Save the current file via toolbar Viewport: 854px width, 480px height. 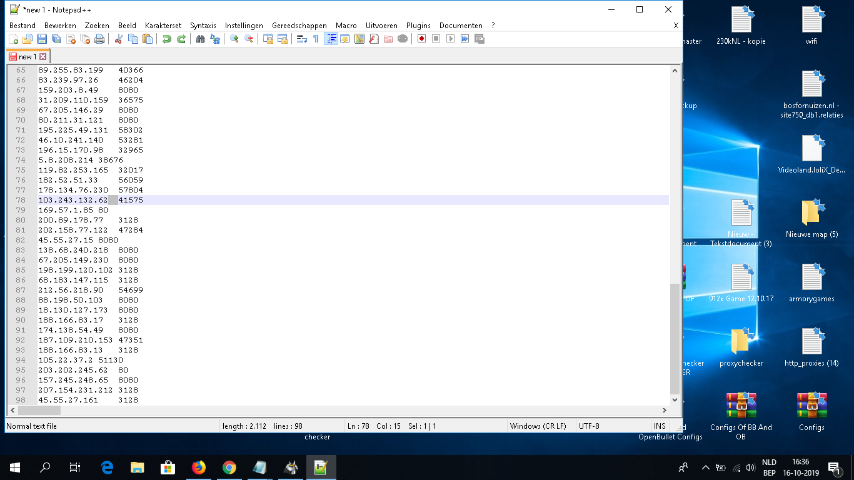click(x=42, y=39)
